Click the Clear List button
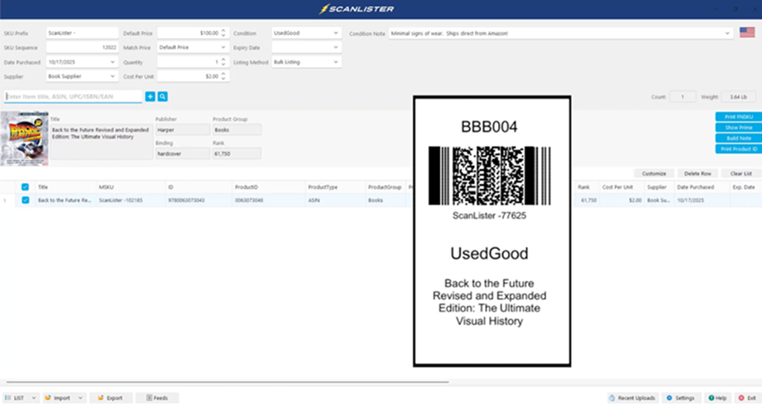This screenshot has height=409, width=762. [741, 174]
